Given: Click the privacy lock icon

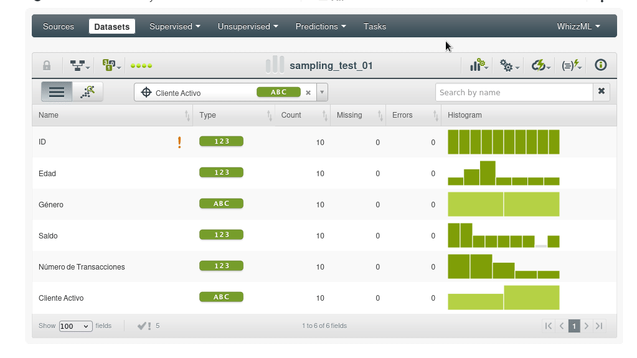Looking at the screenshot, I should pyautogui.click(x=47, y=65).
